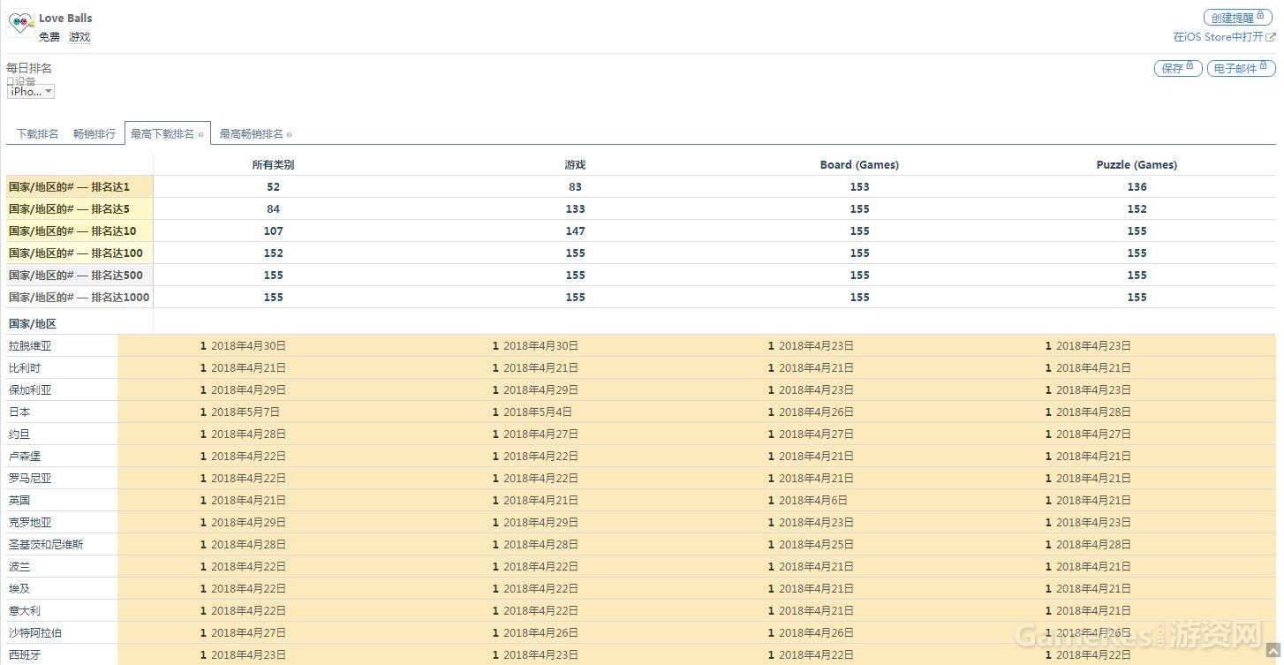Click the 保存 button

1178,69
